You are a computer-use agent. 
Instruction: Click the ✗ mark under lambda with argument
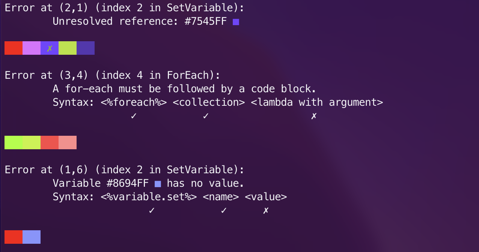314,116
